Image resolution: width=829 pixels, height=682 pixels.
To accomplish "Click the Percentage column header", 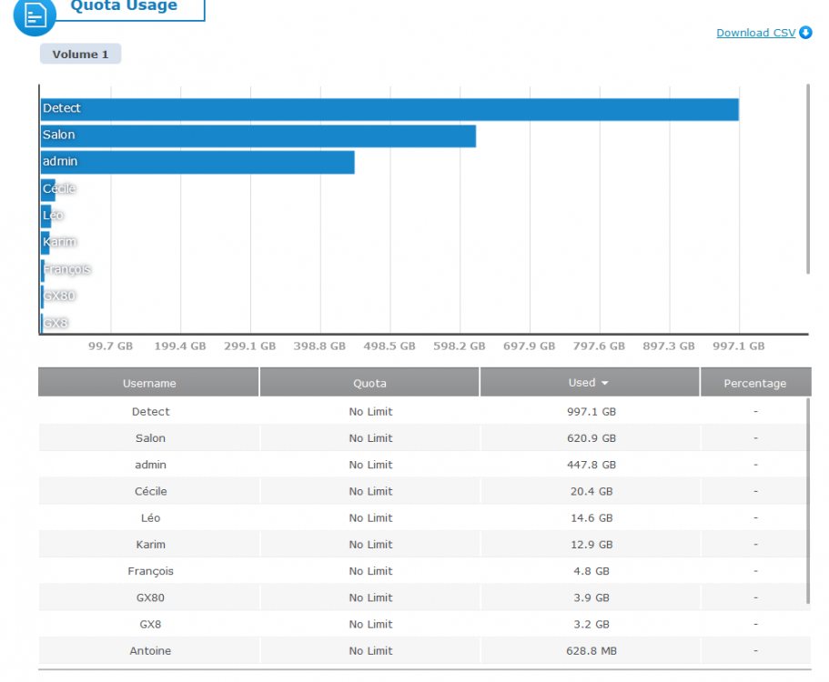I will (x=754, y=384).
